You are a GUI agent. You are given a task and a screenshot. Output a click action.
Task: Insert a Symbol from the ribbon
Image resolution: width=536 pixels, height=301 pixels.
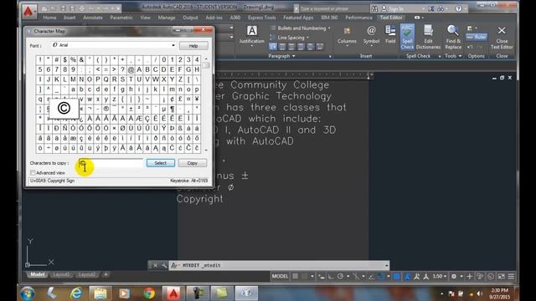click(x=371, y=35)
